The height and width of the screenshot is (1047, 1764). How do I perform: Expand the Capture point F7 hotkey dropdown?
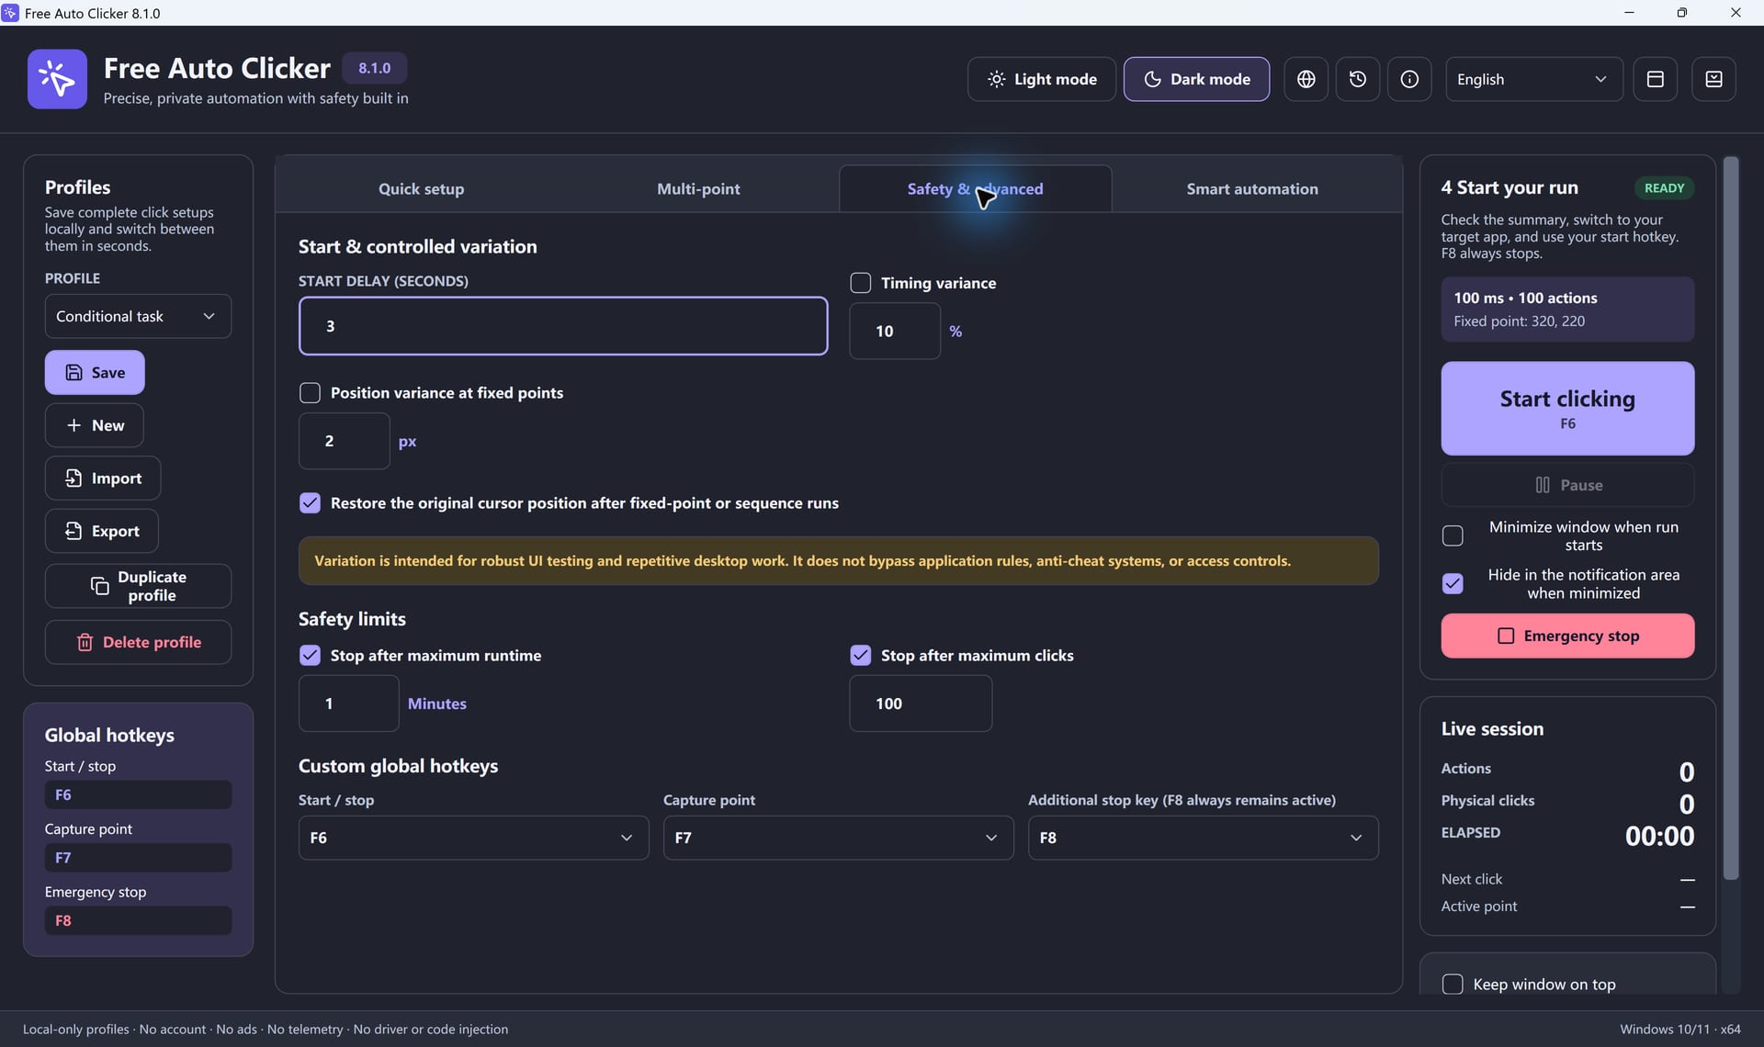pyautogui.click(x=838, y=838)
